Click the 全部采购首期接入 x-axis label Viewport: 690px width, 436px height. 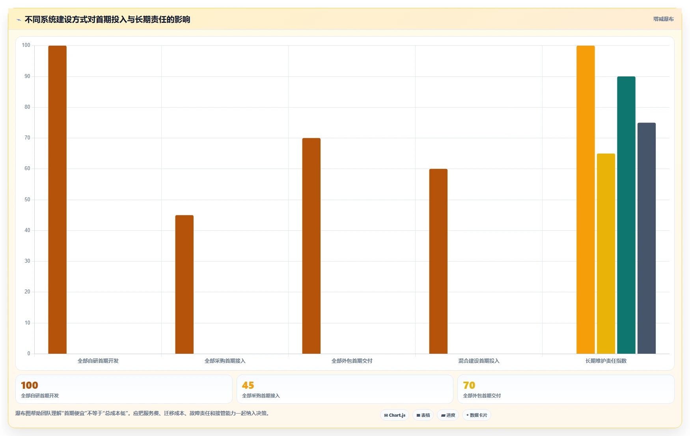tap(225, 361)
